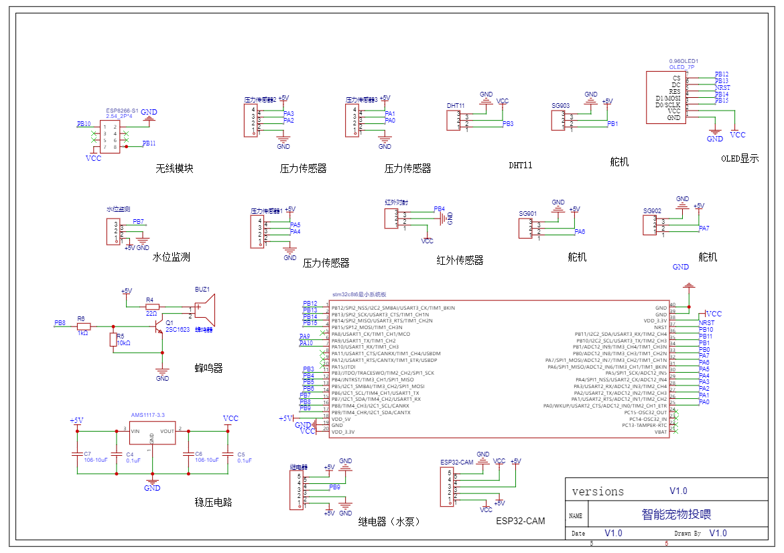Click the GND symbol above the stm32 board

(689, 286)
